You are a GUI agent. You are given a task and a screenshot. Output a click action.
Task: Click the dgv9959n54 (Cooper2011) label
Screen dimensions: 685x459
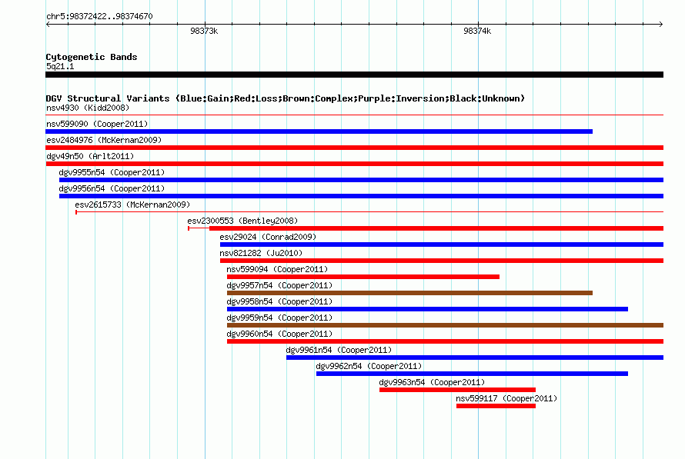tap(279, 318)
